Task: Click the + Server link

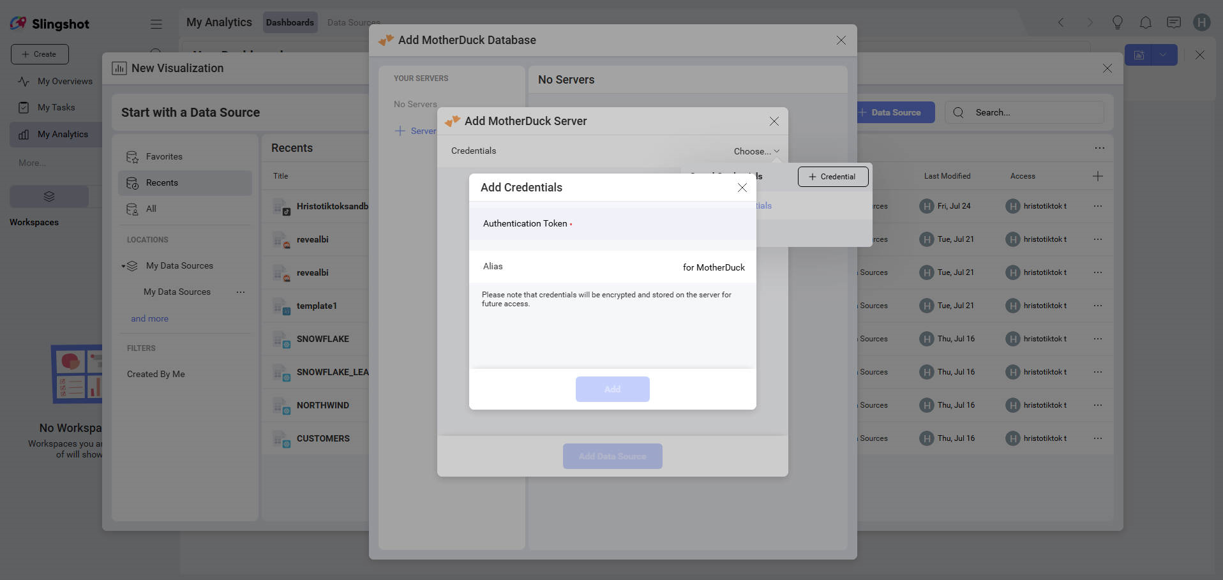Action: 416,131
